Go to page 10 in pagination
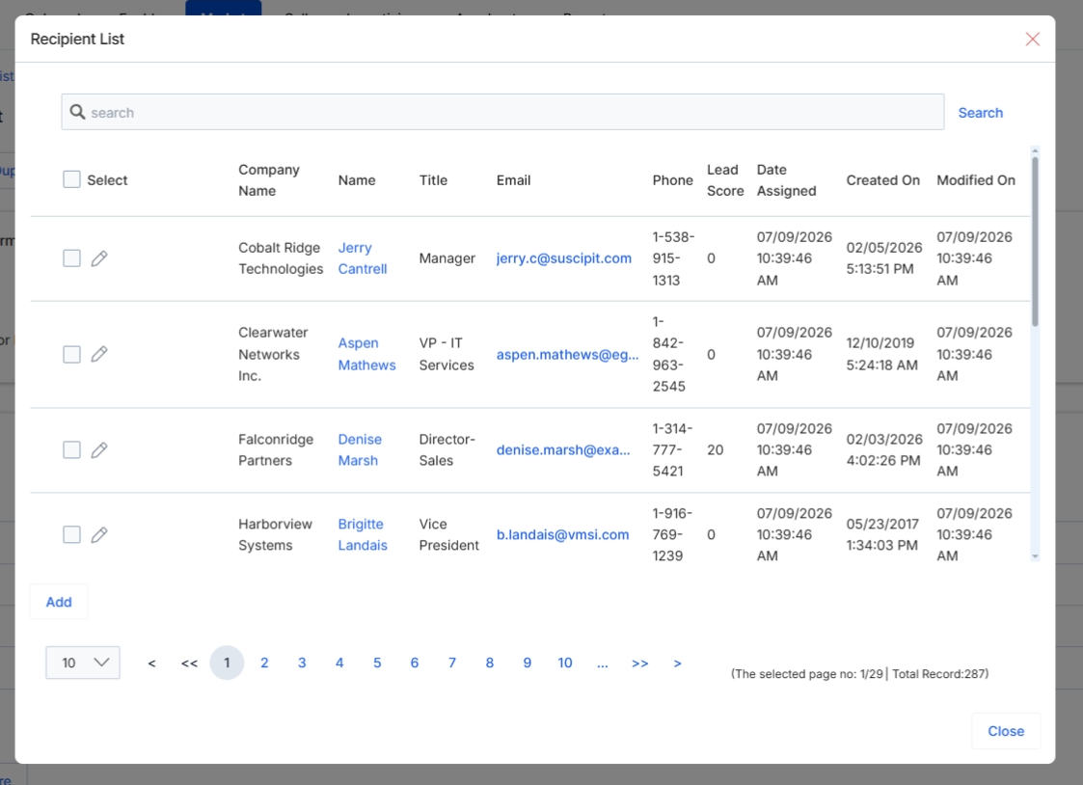 click(x=565, y=663)
